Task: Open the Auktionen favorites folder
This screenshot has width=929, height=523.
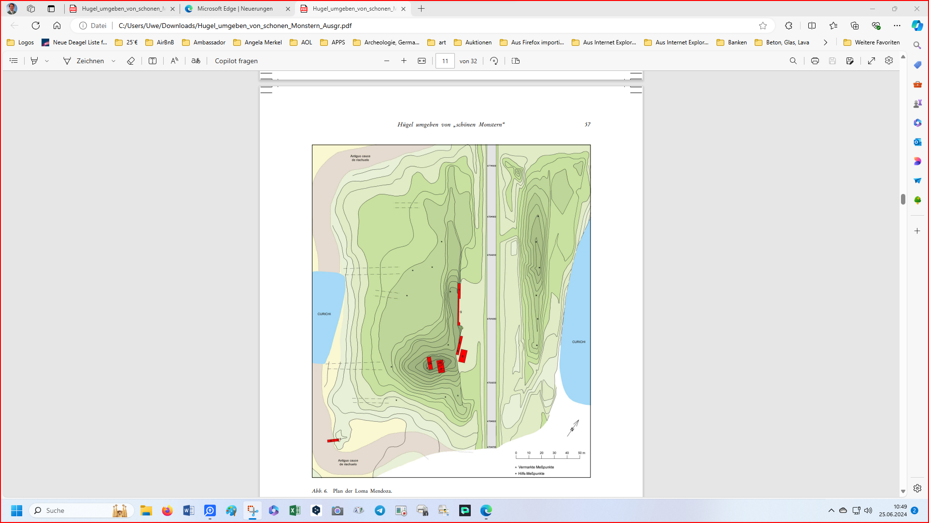Action: (x=473, y=42)
